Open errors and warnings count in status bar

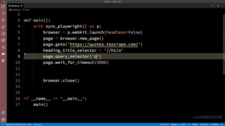point(38,125)
